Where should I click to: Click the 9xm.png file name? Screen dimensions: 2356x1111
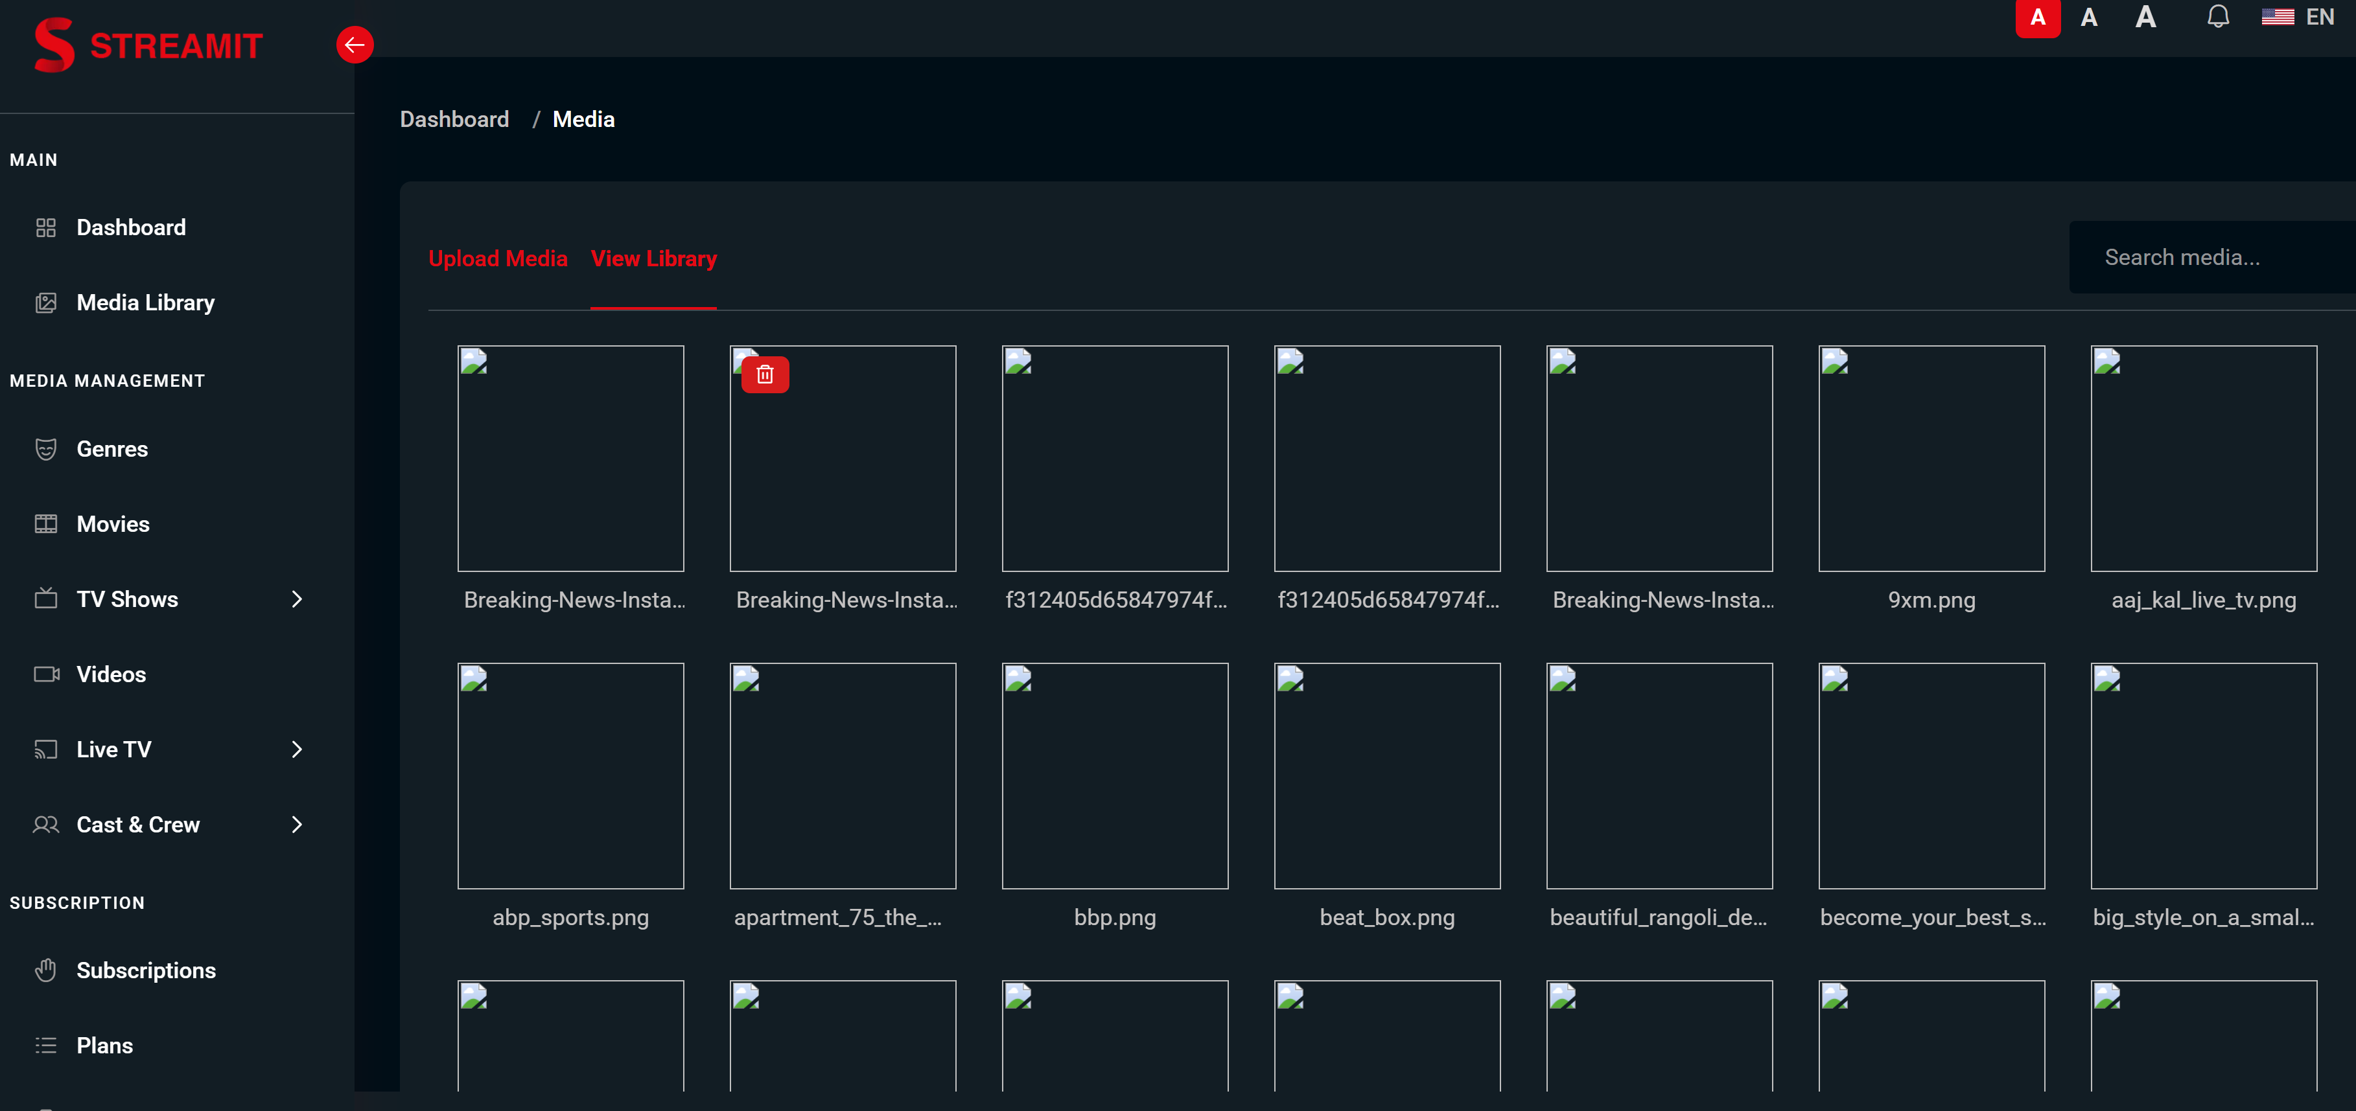click(x=1931, y=601)
